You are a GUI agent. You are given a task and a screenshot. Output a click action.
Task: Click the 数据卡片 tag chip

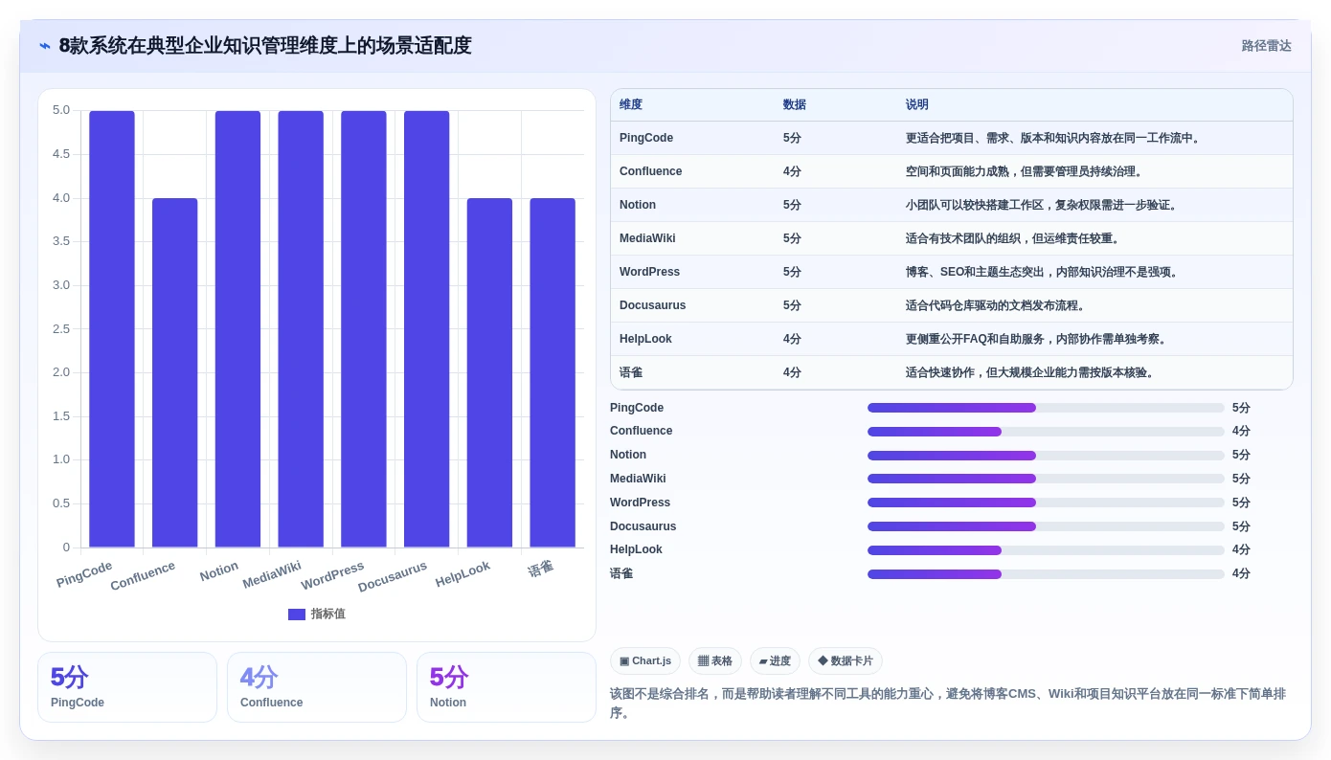coord(846,661)
